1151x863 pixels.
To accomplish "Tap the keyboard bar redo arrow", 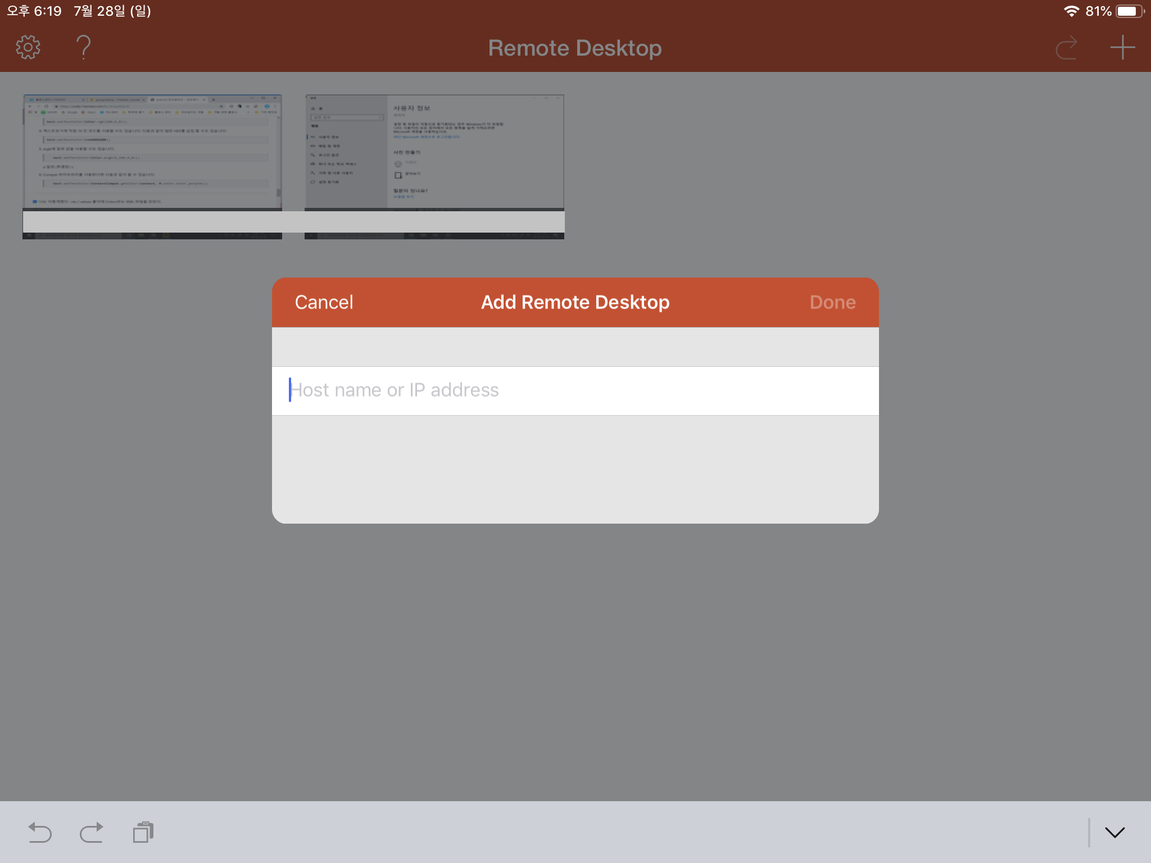I will 92,832.
